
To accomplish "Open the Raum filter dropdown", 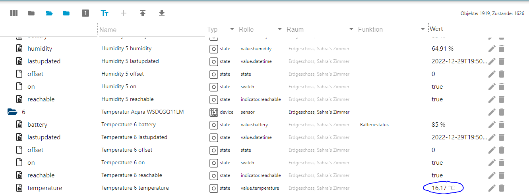I will (x=351, y=29).
